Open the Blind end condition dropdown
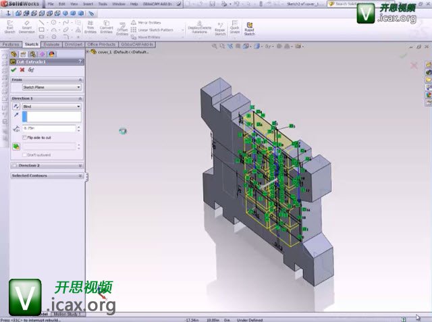This screenshot has height=322, width=432. [52, 107]
